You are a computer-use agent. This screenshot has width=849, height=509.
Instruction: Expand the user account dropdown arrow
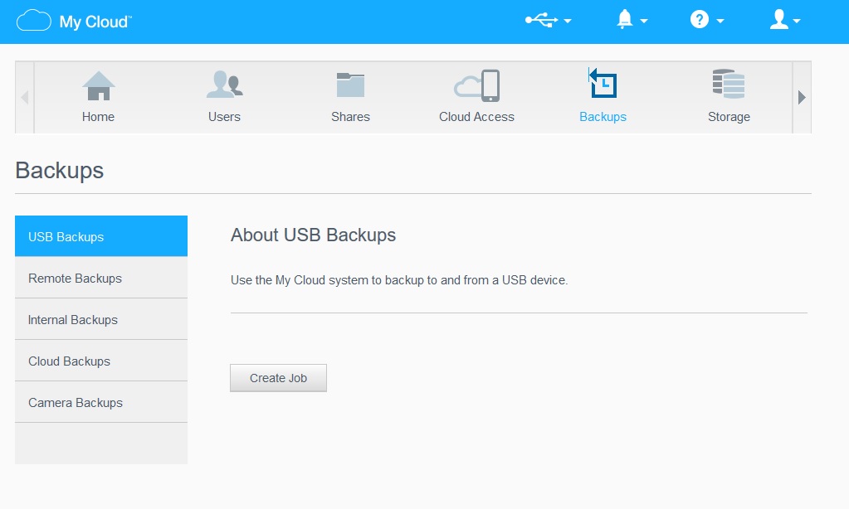(x=797, y=21)
